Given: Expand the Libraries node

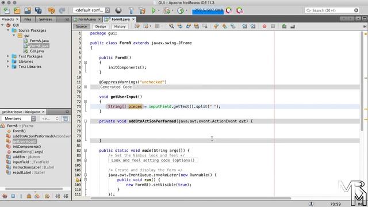Looking at the screenshot, I should (8, 62).
